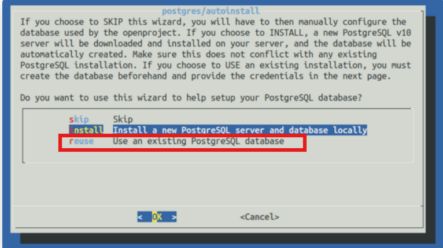The width and height of the screenshot is (443, 248).
Task: Click the highlighted 'O' letter in OK
Action: [154, 217]
